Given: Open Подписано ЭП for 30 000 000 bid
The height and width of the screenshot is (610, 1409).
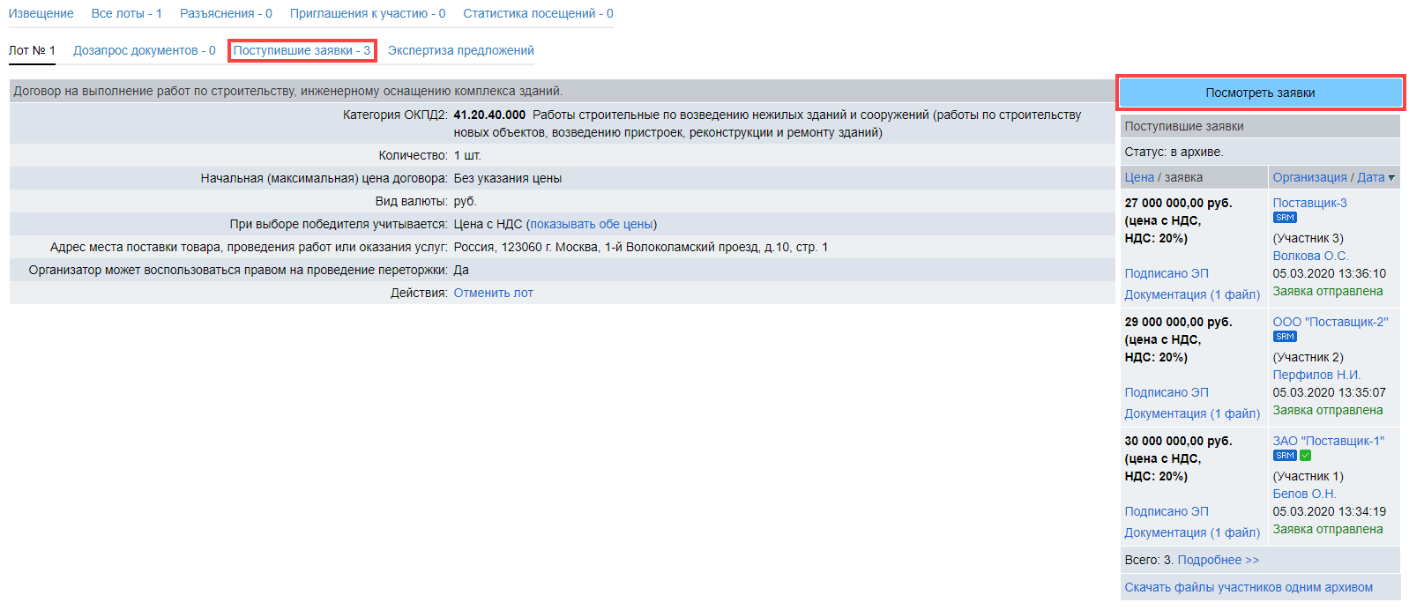Looking at the screenshot, I should [1166, 511].
